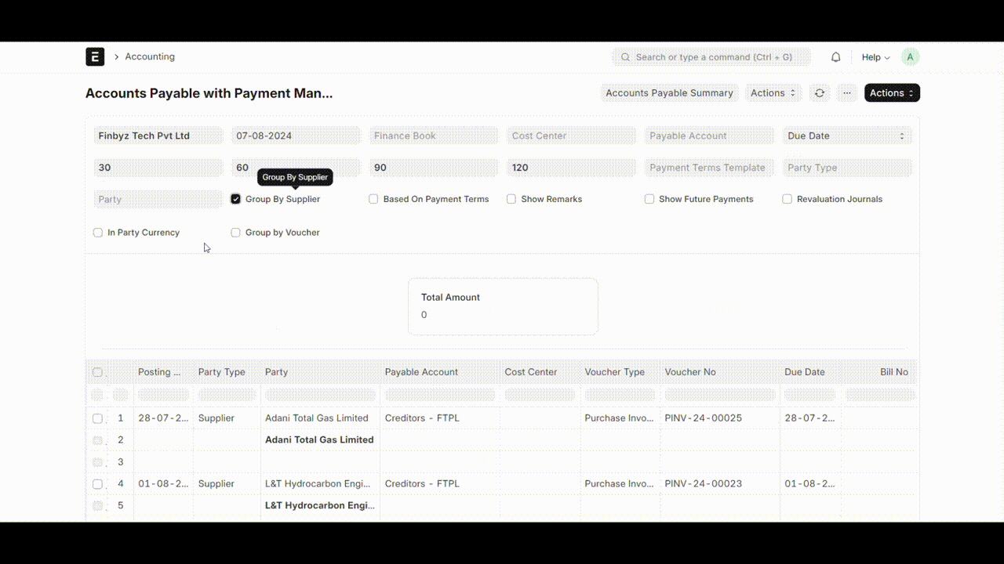Click the Party column header

(x=320, y=372)
